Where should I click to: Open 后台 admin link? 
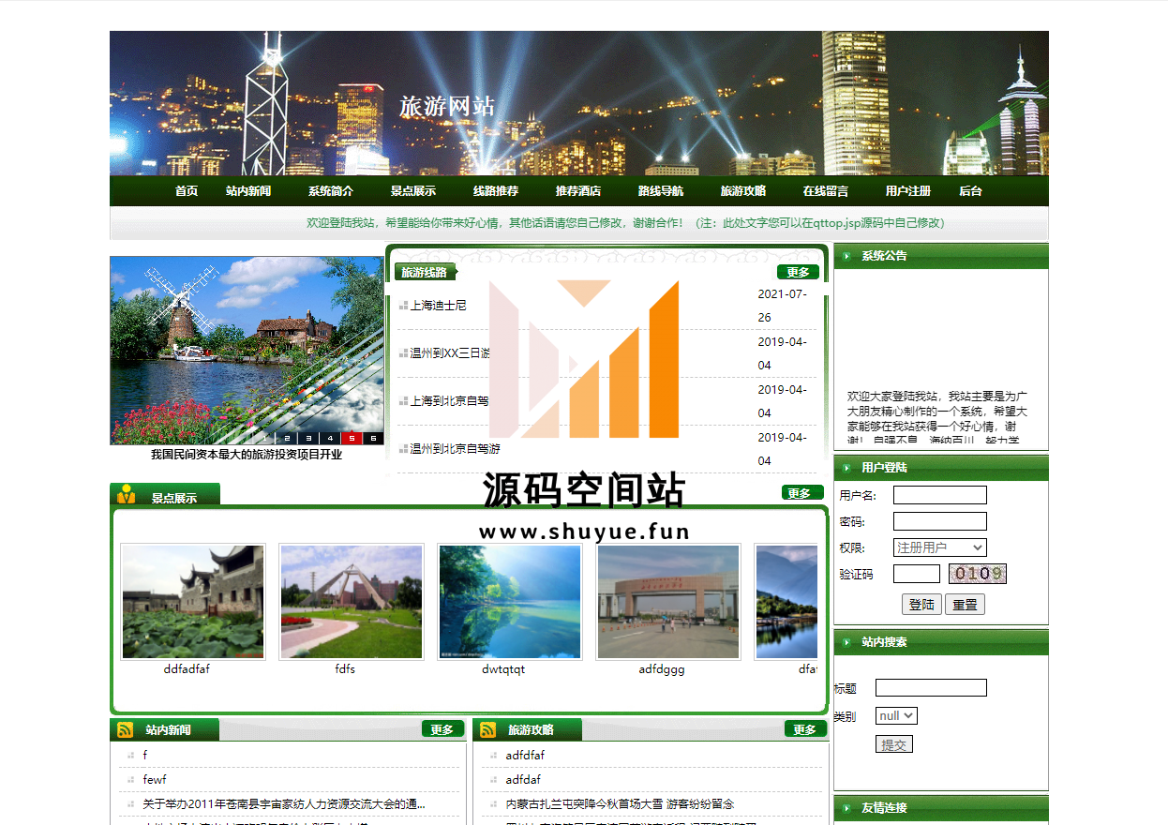coord(971,191)
